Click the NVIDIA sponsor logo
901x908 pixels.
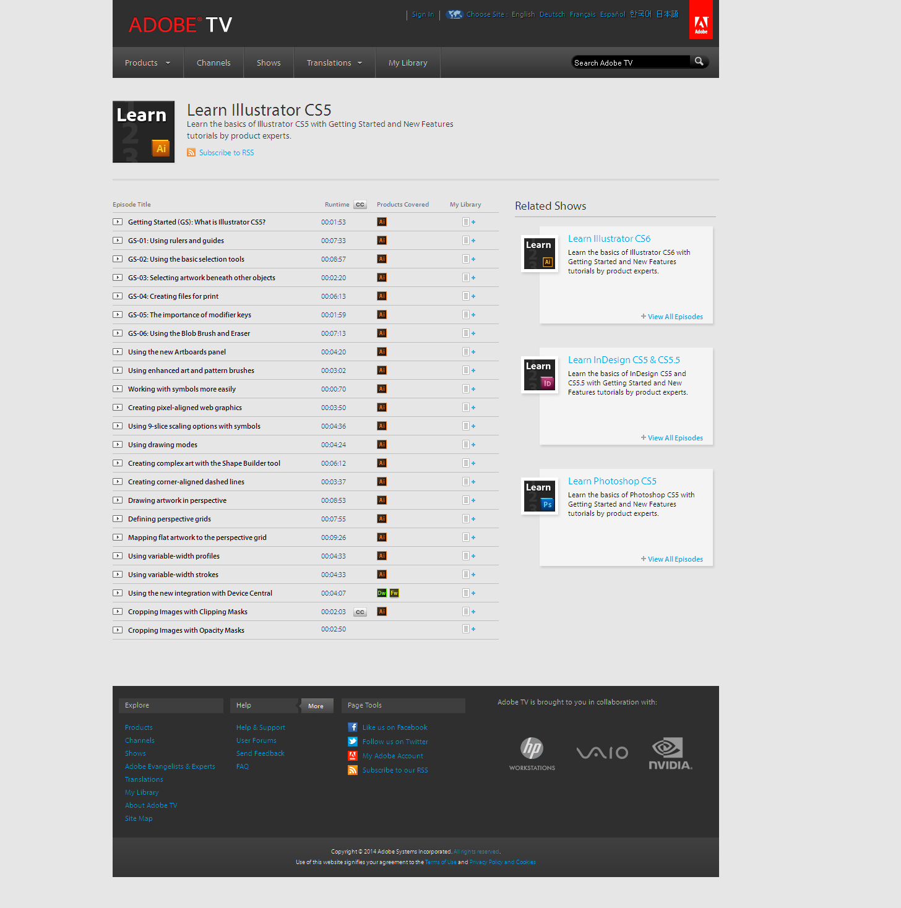670,753
